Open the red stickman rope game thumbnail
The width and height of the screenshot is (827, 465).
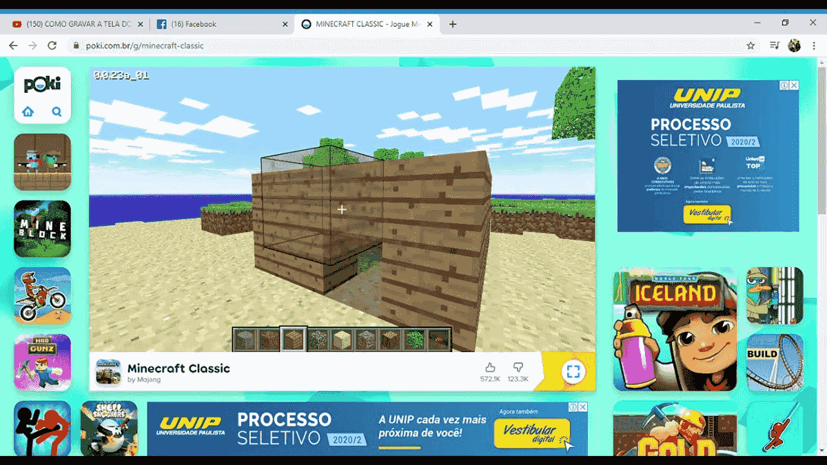click(775, 428)
